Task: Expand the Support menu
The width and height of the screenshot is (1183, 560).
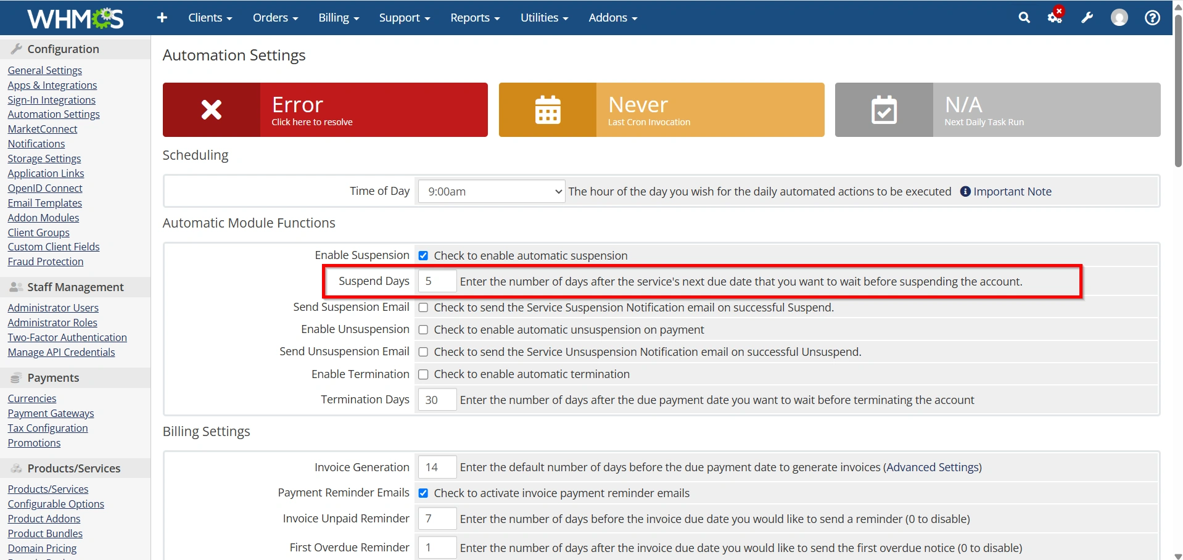Action: pyautogui.click(x=405, y=18)
